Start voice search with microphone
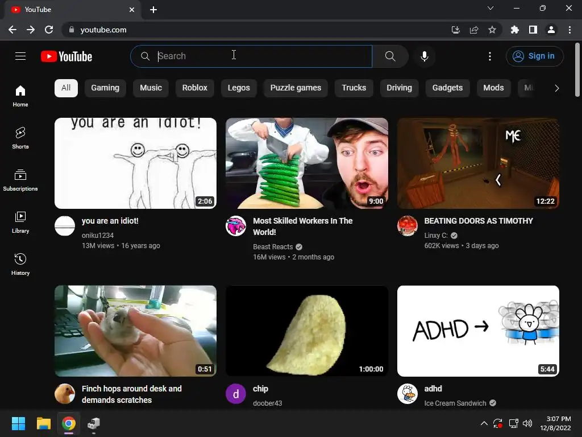The height and width of the screenshot is (437, 582). pos(425,56)
